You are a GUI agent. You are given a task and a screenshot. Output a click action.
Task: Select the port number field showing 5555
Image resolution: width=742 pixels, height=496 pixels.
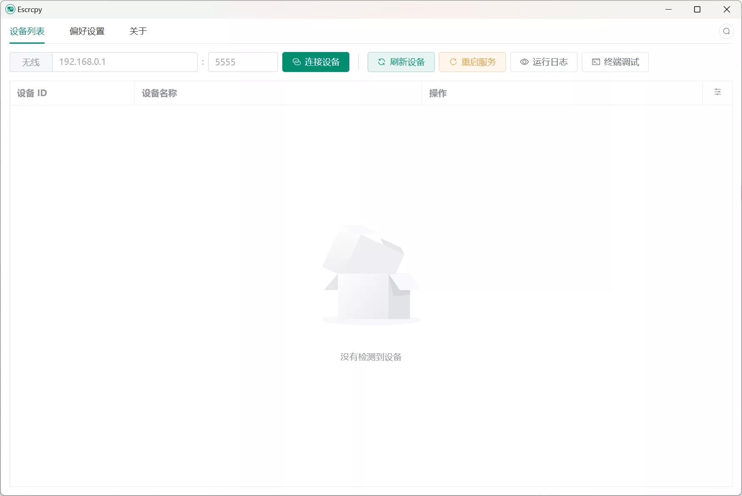point(243,62)
